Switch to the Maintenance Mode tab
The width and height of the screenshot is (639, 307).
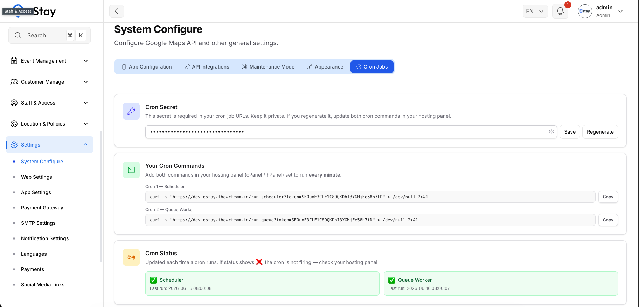coord(268,67)
